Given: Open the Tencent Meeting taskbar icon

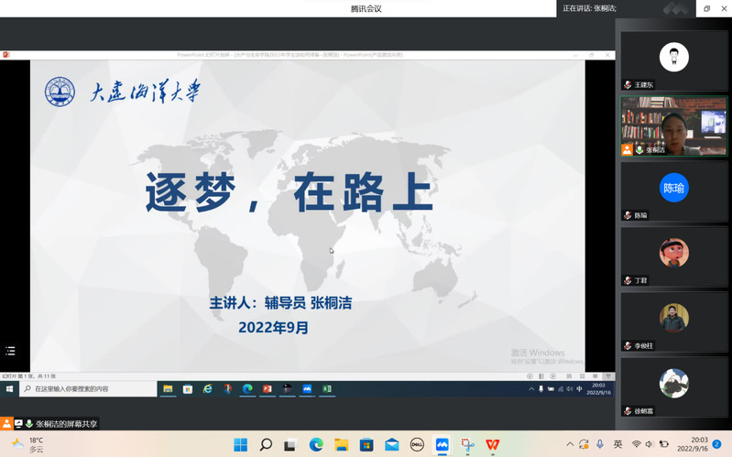Looking at the screenshot, I should click(x=442, y=445).
